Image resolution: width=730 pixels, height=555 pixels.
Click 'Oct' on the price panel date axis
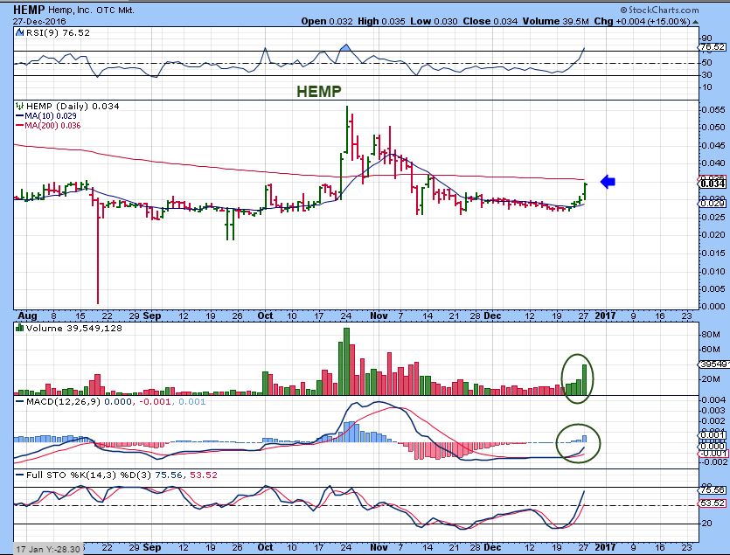pyautogui.click(x=265, y=316)
